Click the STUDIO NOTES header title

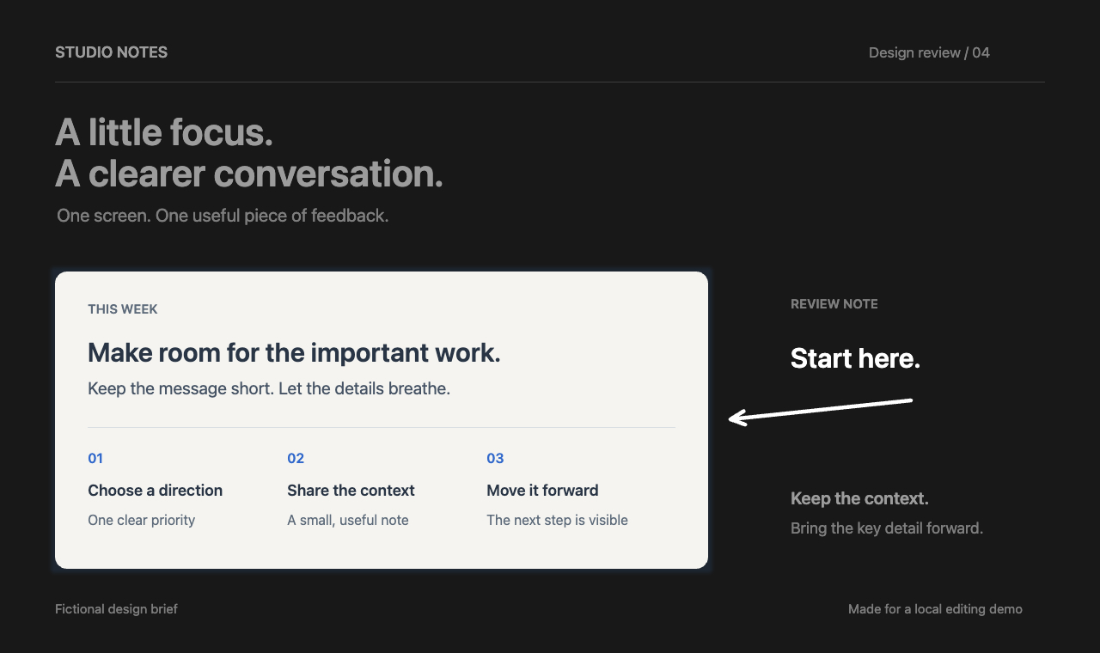(111, 52)
